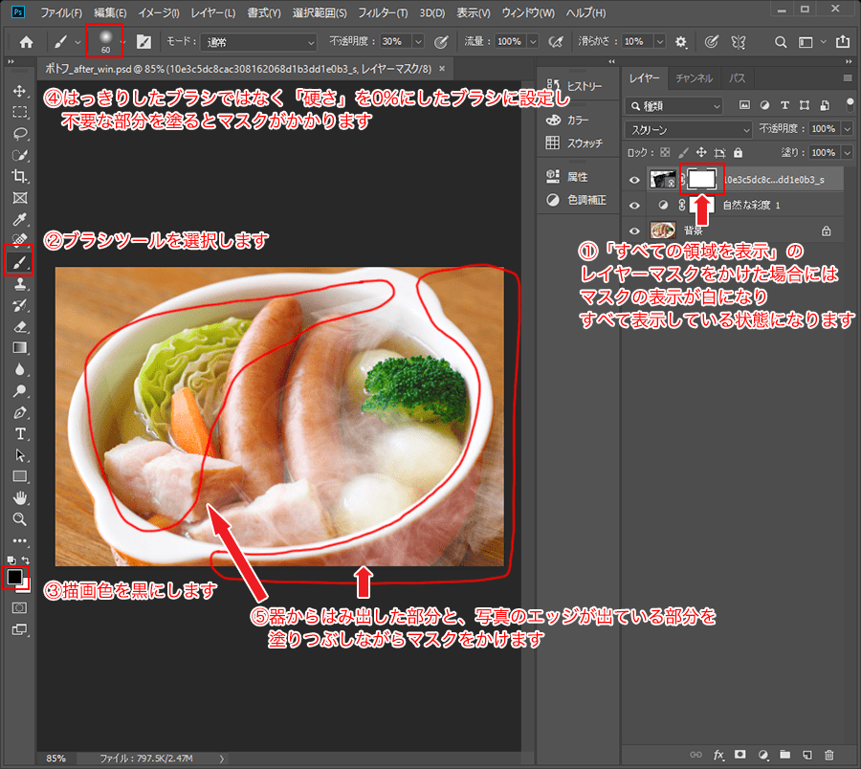Image resolution: width=861 pixels, height=769 pixels.
Task: Select the Brush tool in the toolbar
Action: (19, 260)
